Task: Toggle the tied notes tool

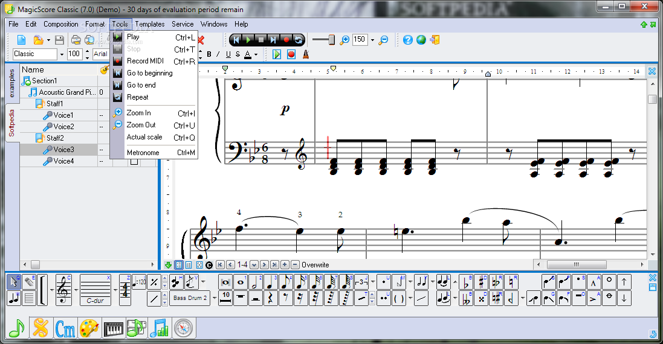Action: (444, 282)
